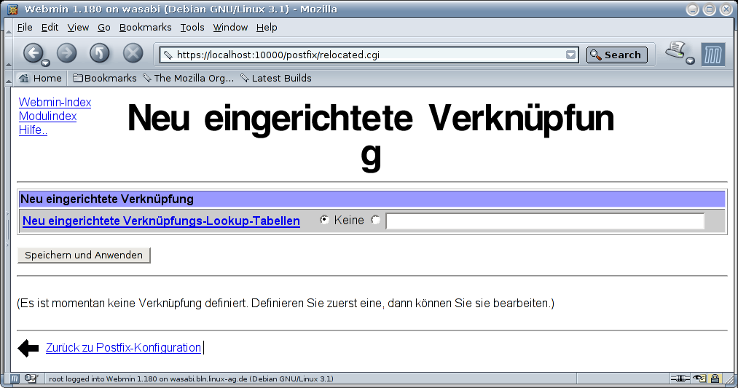Follow the Webmin-Index link

pyautogui.click(x=55, y=102)
